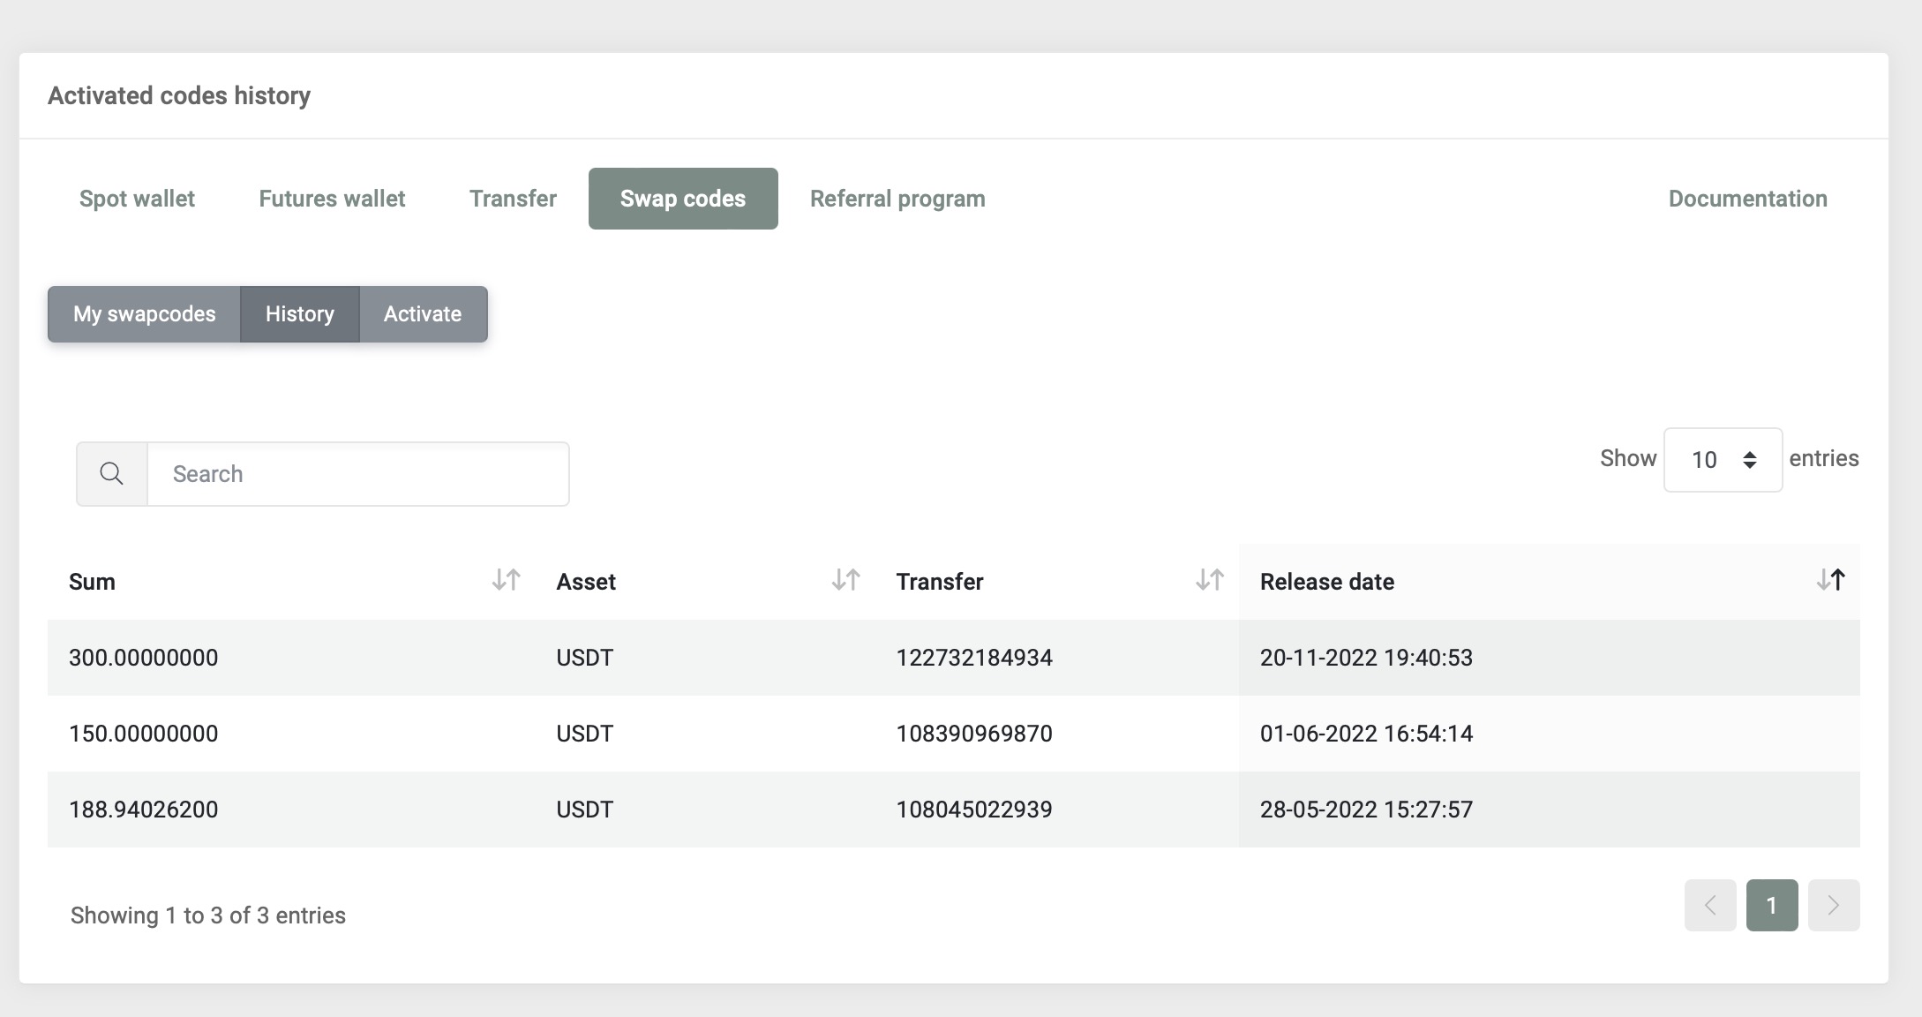
Task: Switch to the Transfer tab
Action: (513, 199)
